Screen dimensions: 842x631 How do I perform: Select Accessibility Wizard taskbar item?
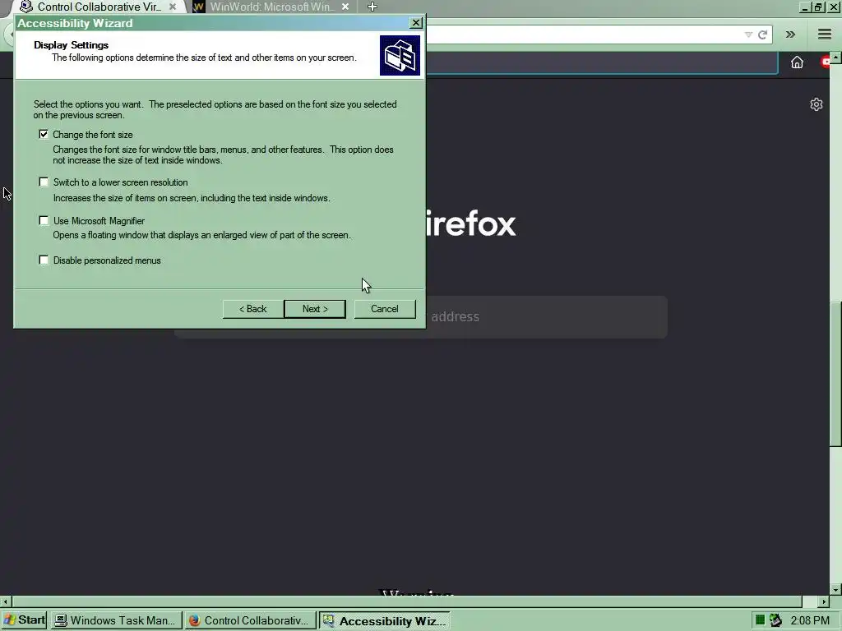(x=385, y=621)
